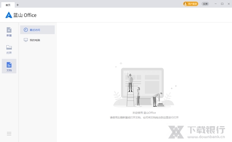Image resolution: width=232 pixels, height=142 pixels.
Task: Add a new tab with plus button
Action: tap(18, 5)
